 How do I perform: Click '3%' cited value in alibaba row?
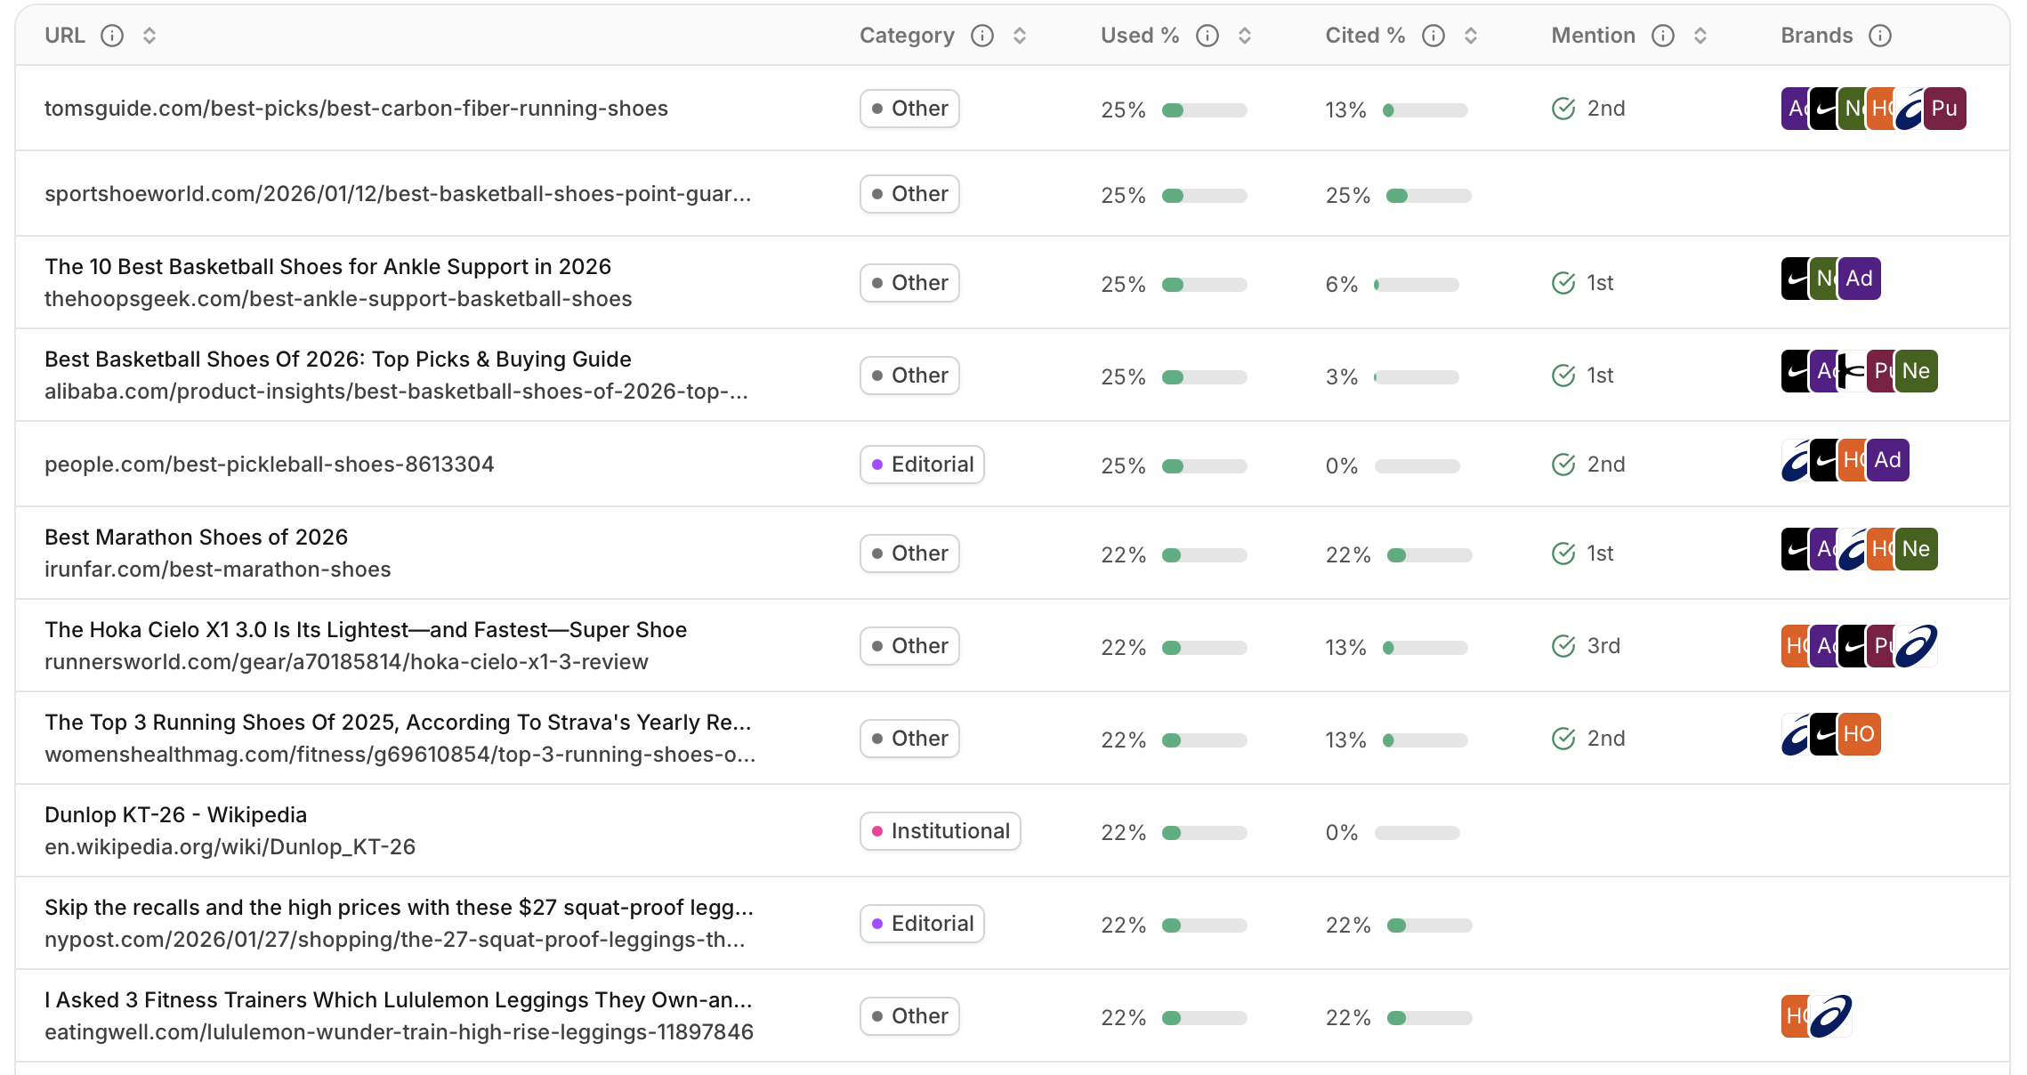[x=1342, y=377]
